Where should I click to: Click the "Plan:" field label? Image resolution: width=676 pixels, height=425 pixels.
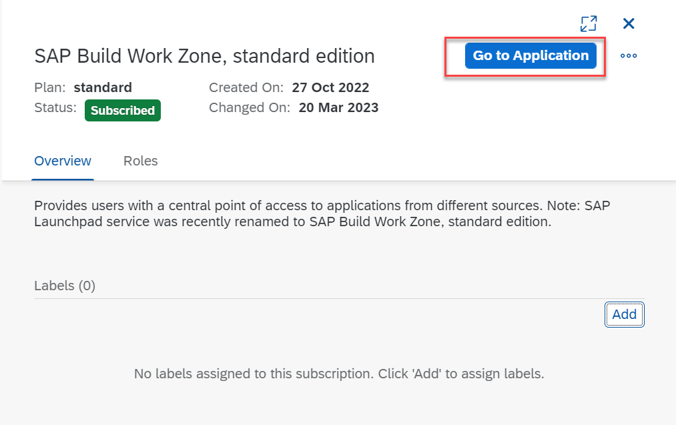[50, 87]
